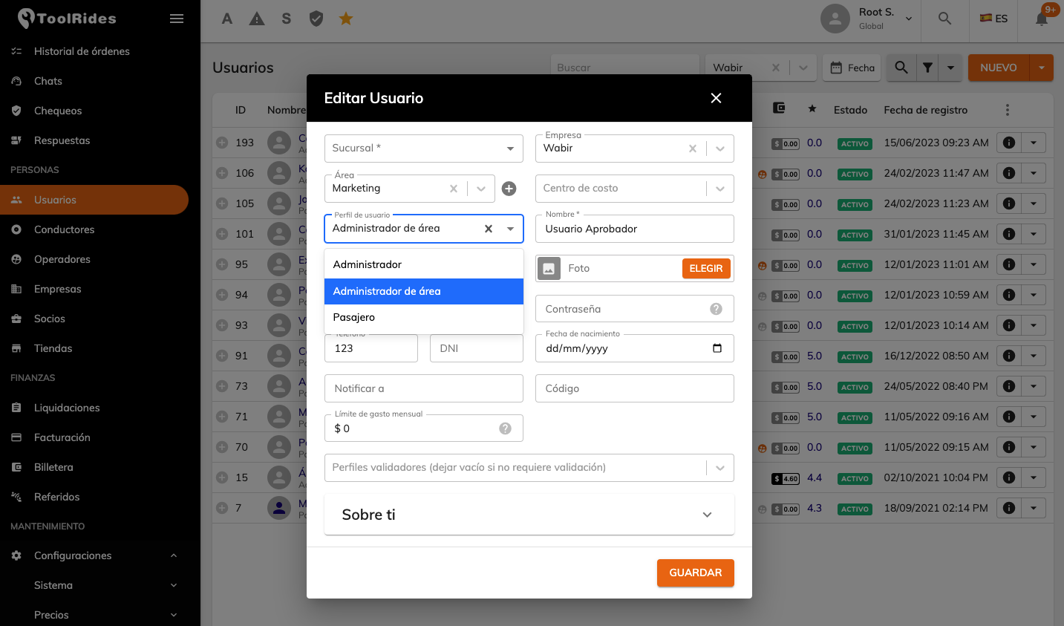Close the Editar Usuario dialog
1064x626 pixels.
[716, 98]
